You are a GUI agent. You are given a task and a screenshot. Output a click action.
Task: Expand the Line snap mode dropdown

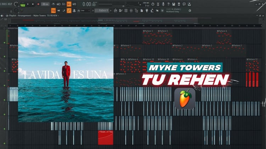click(84, 11)
